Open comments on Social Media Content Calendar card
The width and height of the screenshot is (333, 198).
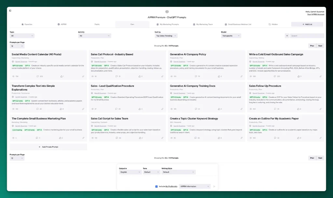click(38, 76)
